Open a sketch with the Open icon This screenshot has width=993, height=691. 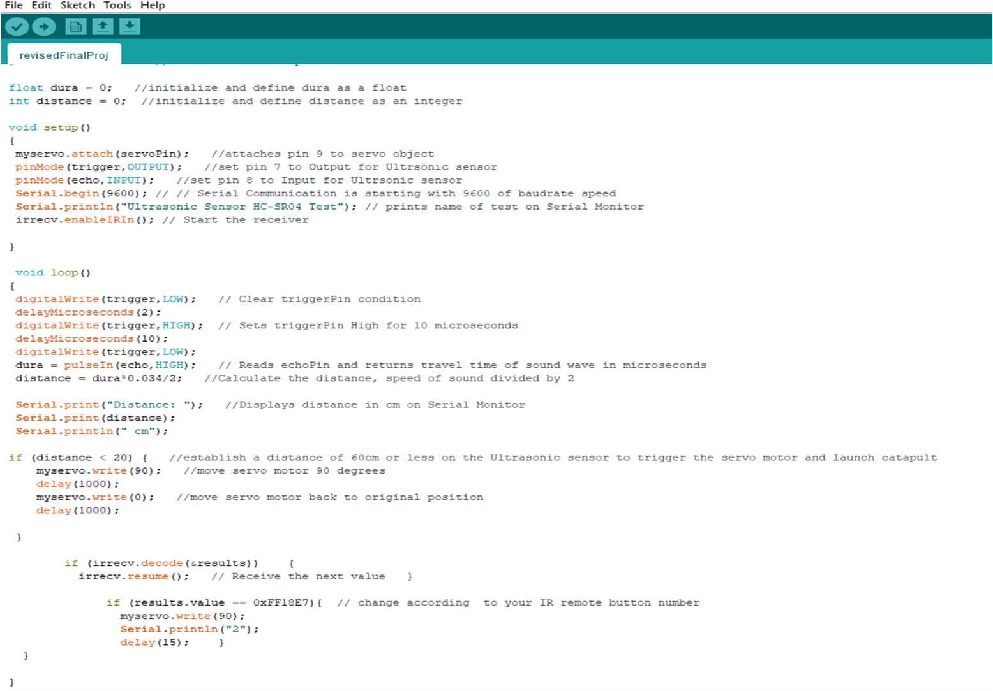pyautogui.click(x=103, y=27)
